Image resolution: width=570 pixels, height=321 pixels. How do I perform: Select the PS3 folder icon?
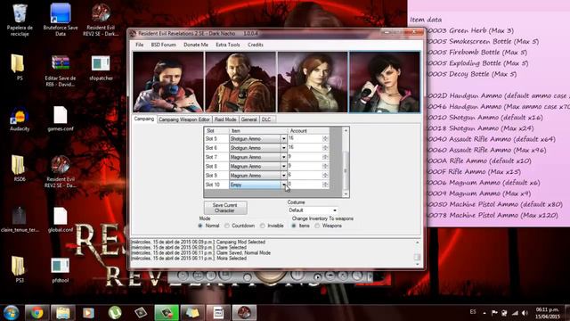pyautogui.click(x=18, y=269)
